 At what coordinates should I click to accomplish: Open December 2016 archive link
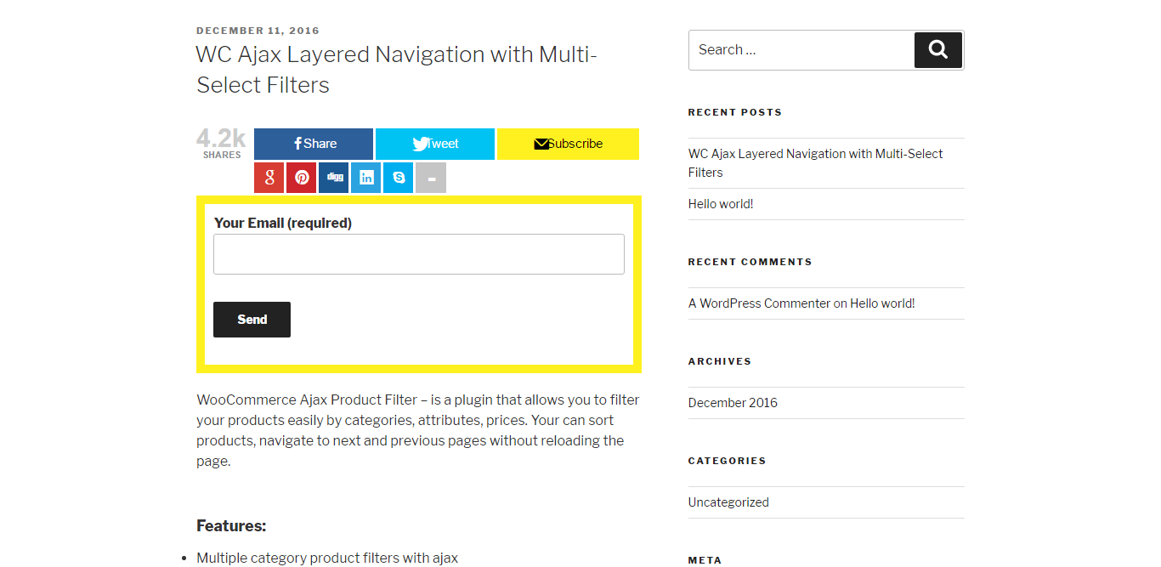[x=733, y=403]
